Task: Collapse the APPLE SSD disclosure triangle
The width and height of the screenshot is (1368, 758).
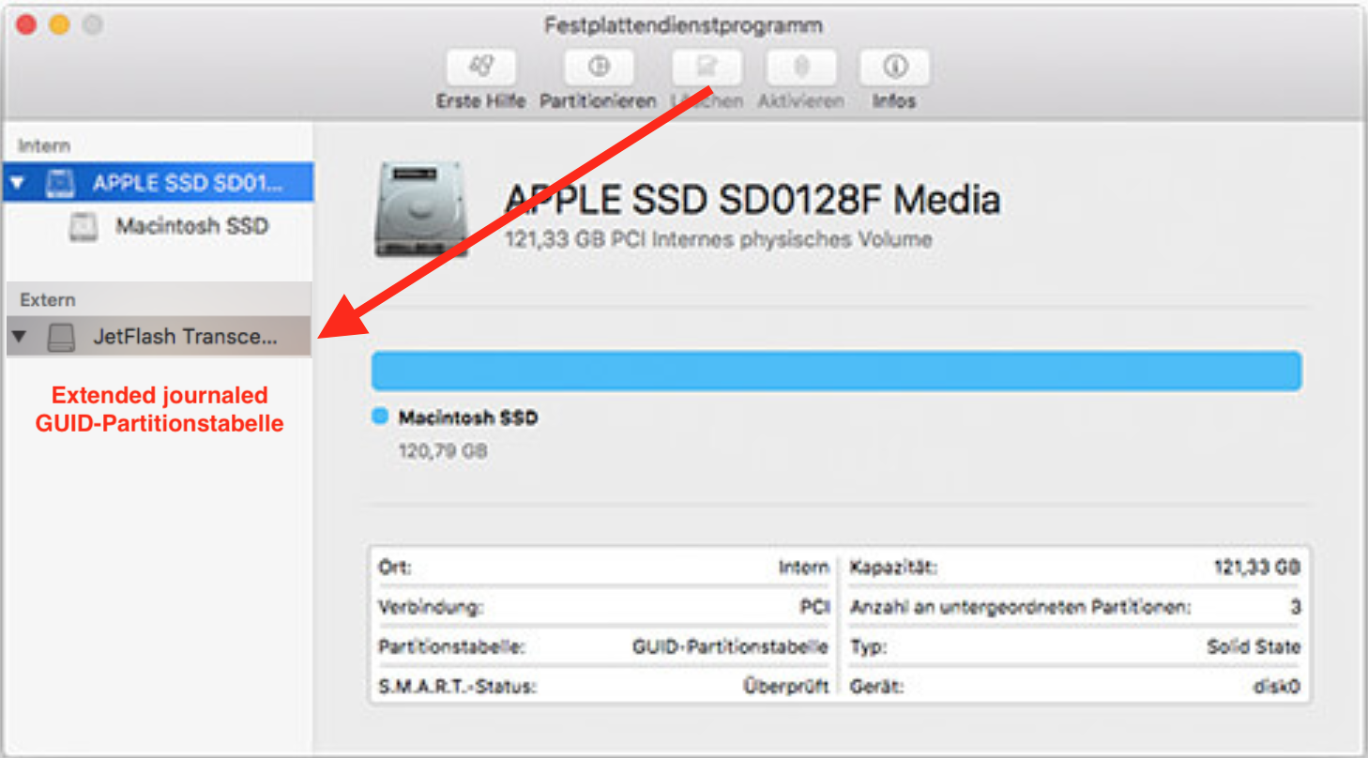Action: (x=19, y=183)
